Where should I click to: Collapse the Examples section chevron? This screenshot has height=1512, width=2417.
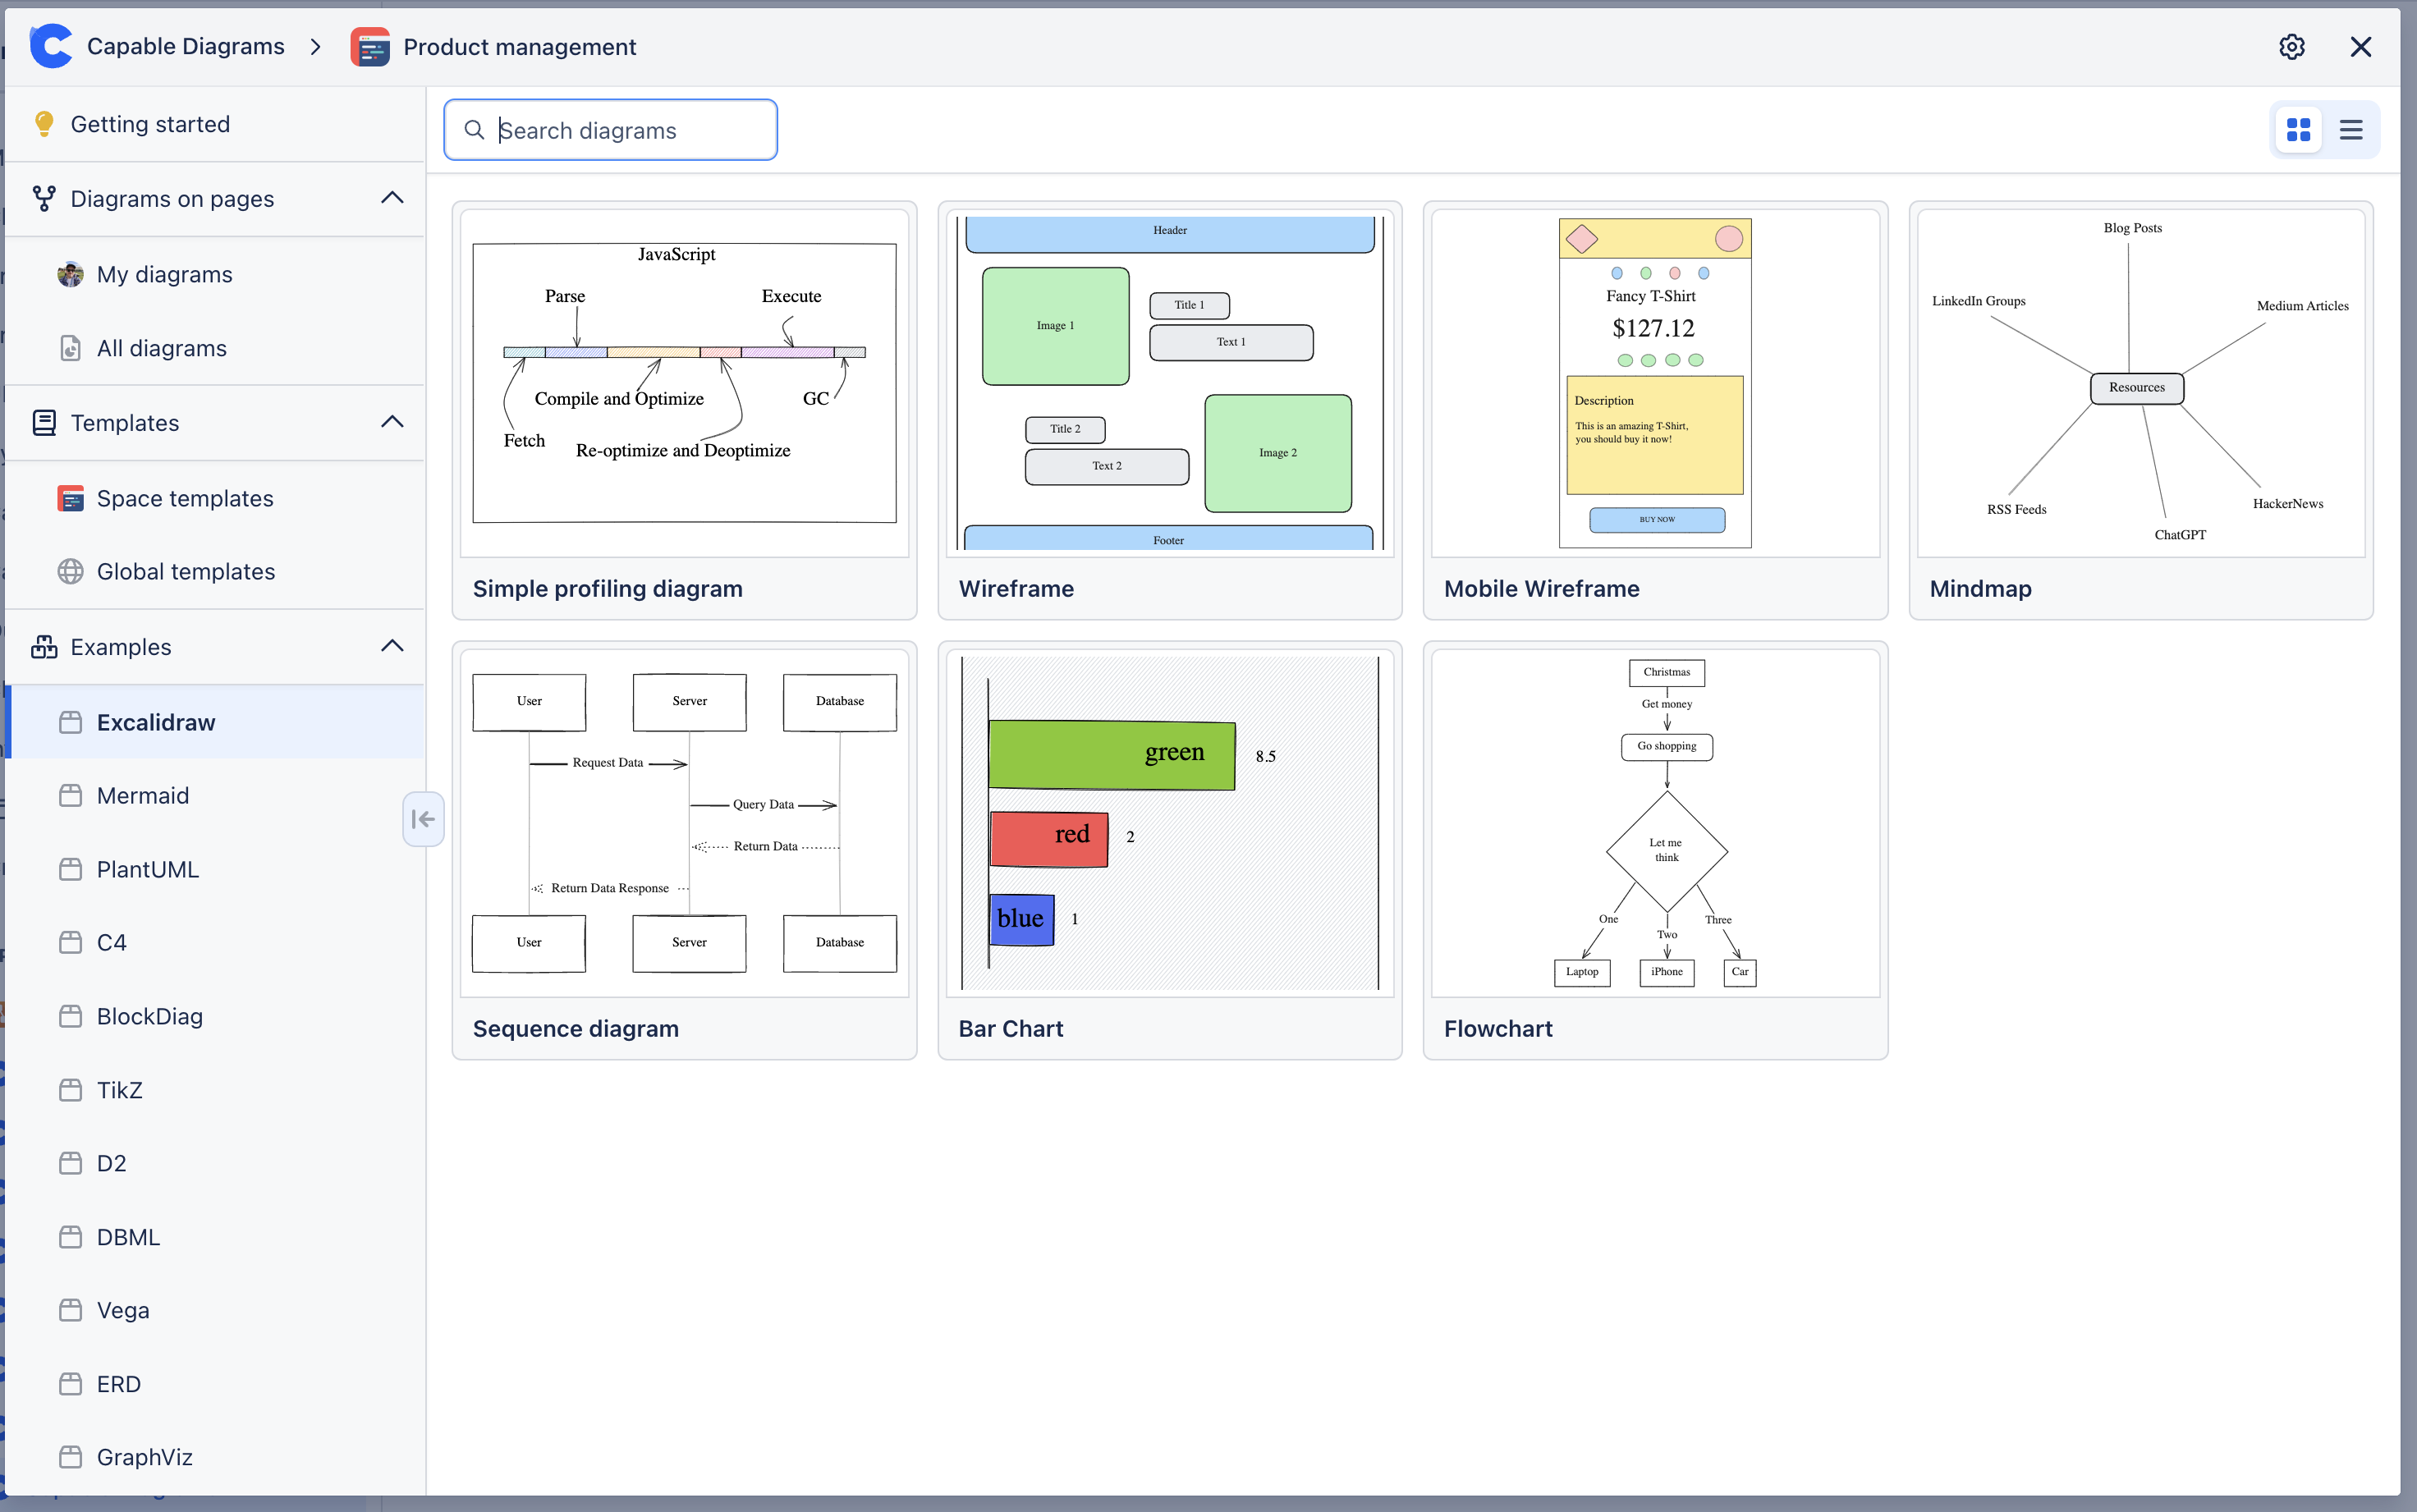click(x=392, y=646)
